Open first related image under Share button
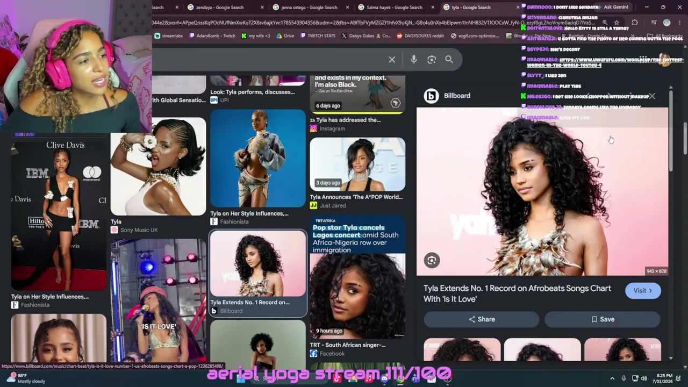The height and width of the screenshot is (387, 688). pos(462,349)
